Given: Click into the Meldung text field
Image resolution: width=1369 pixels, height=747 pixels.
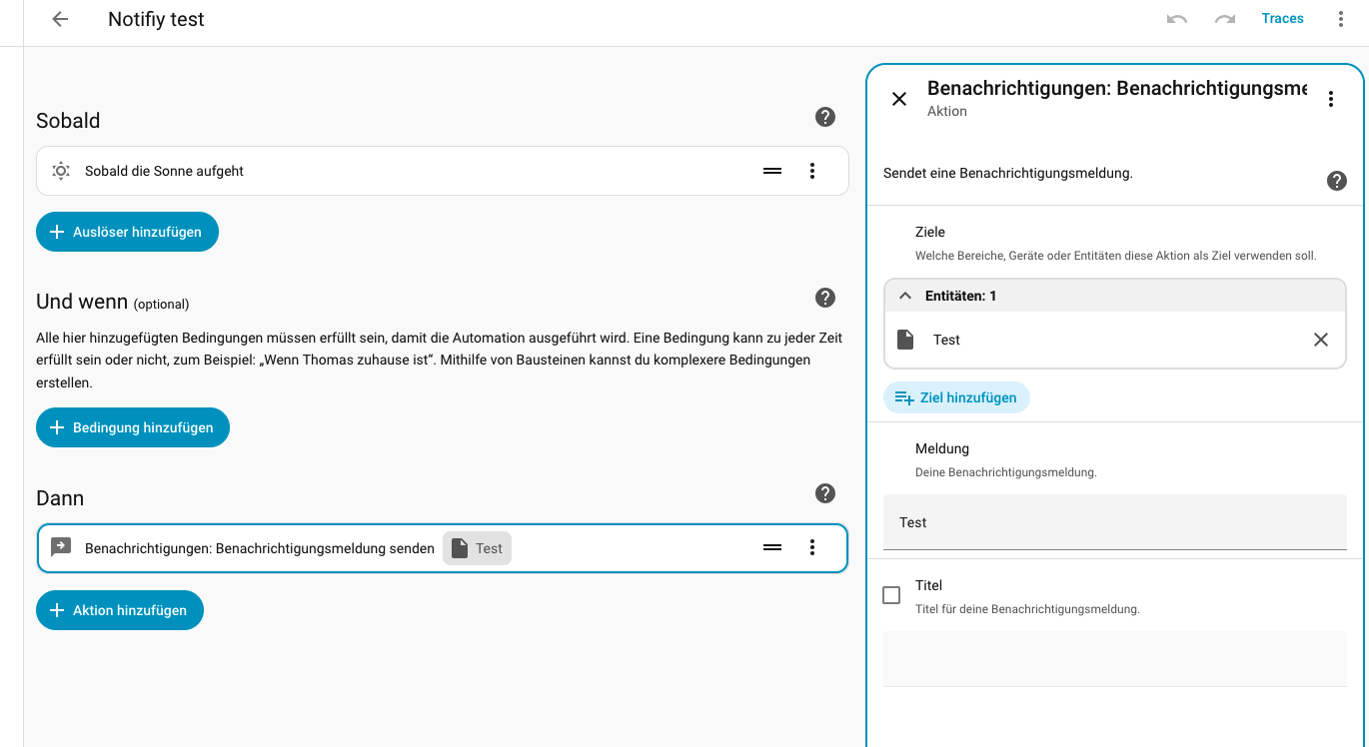Looking at the screenshot, I should coord(1115,522).
